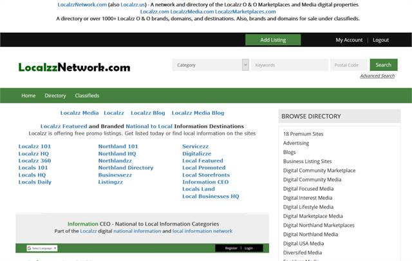Browse 18 Premium Sites category

pyautogui.click(x=303, y=134)
